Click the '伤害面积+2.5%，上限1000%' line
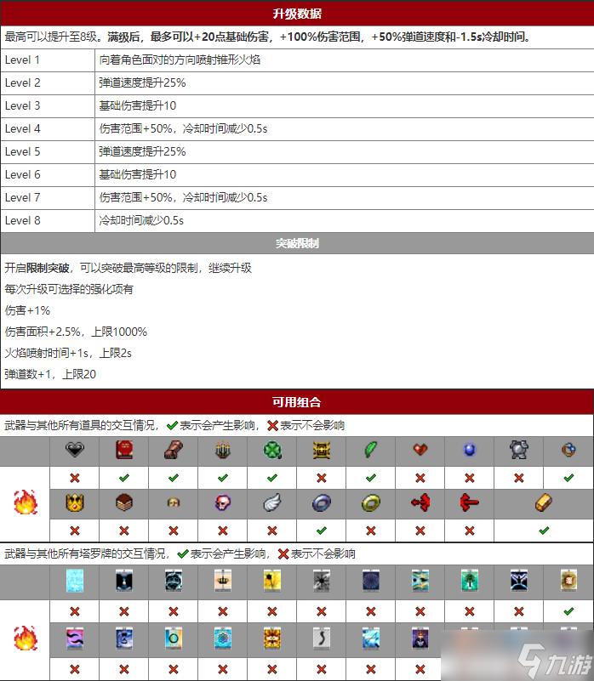This screenshot has width=594, height=681. coord(76,332)
